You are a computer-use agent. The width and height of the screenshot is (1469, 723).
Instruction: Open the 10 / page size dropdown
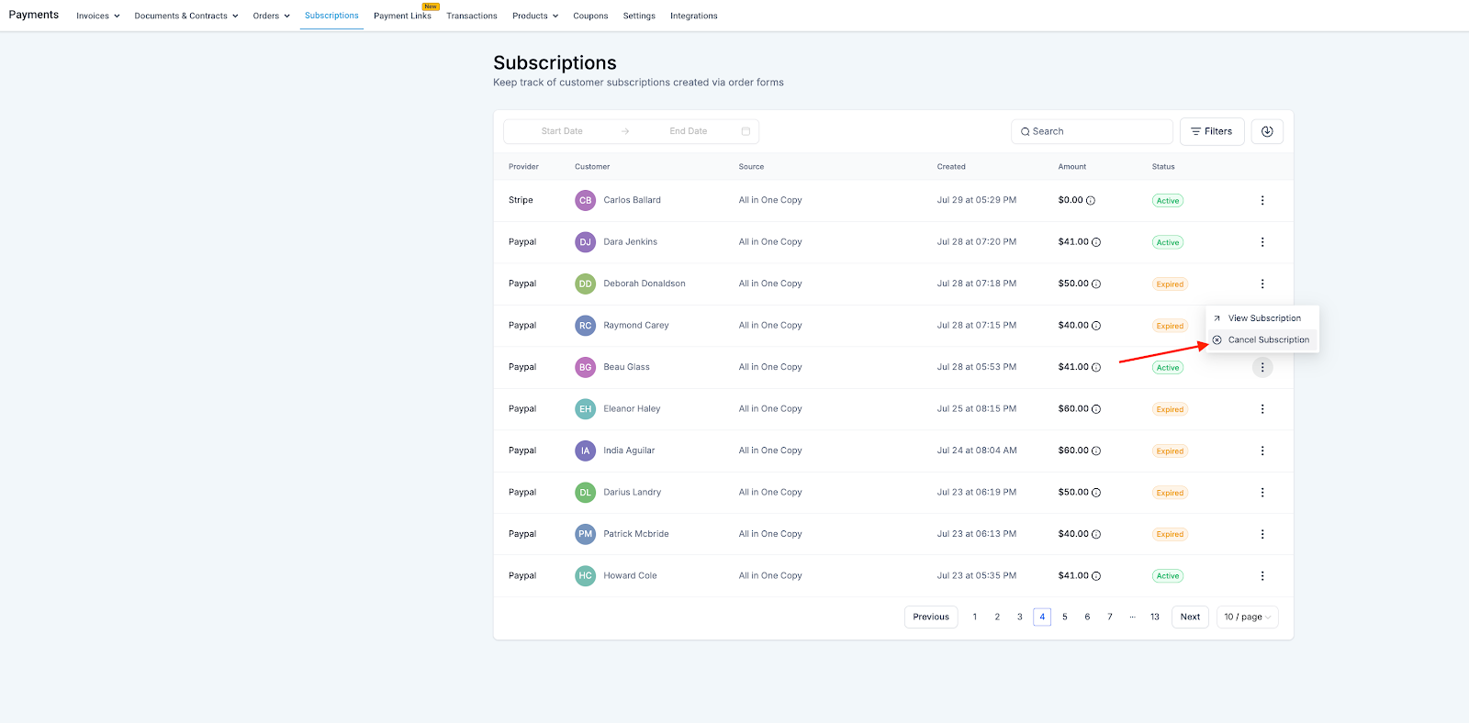coord(1247,617)
